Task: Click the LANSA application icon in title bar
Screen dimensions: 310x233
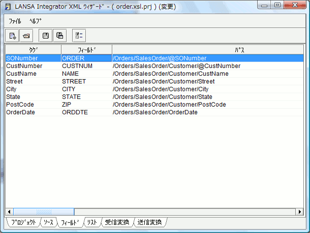Action: (x=8, y=7)
